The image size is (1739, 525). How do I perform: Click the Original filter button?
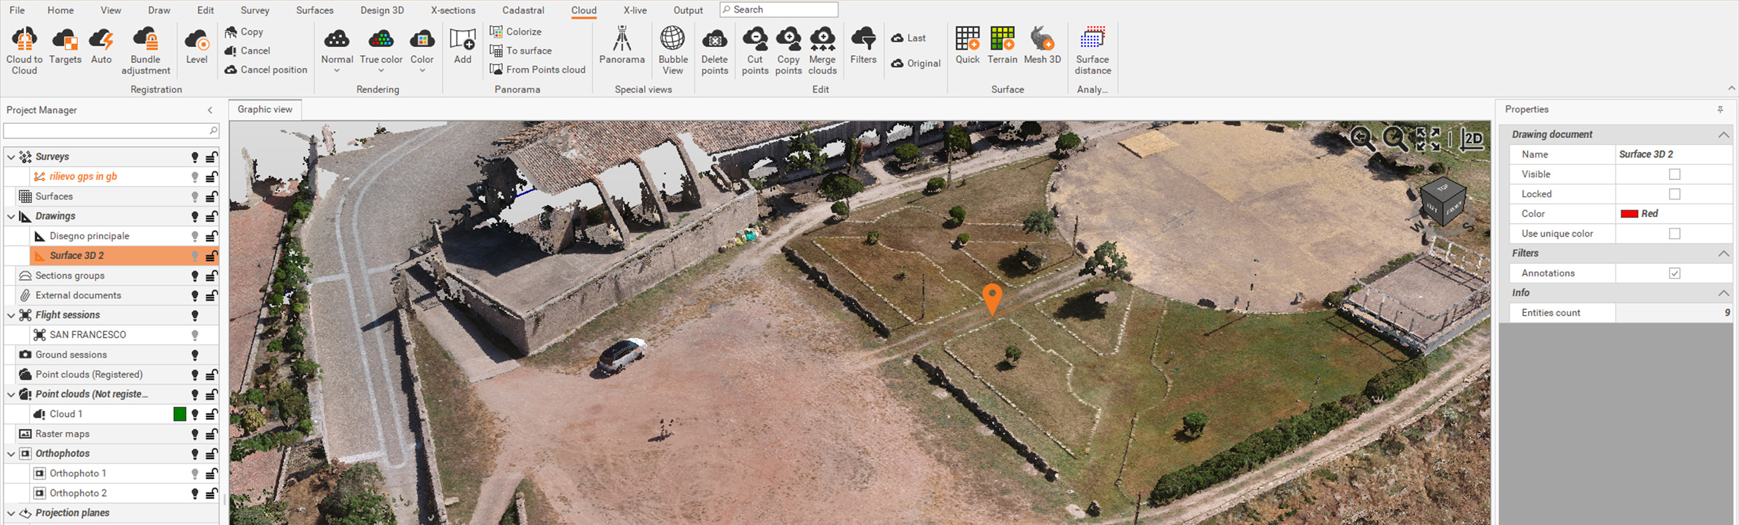pos(916,63)
